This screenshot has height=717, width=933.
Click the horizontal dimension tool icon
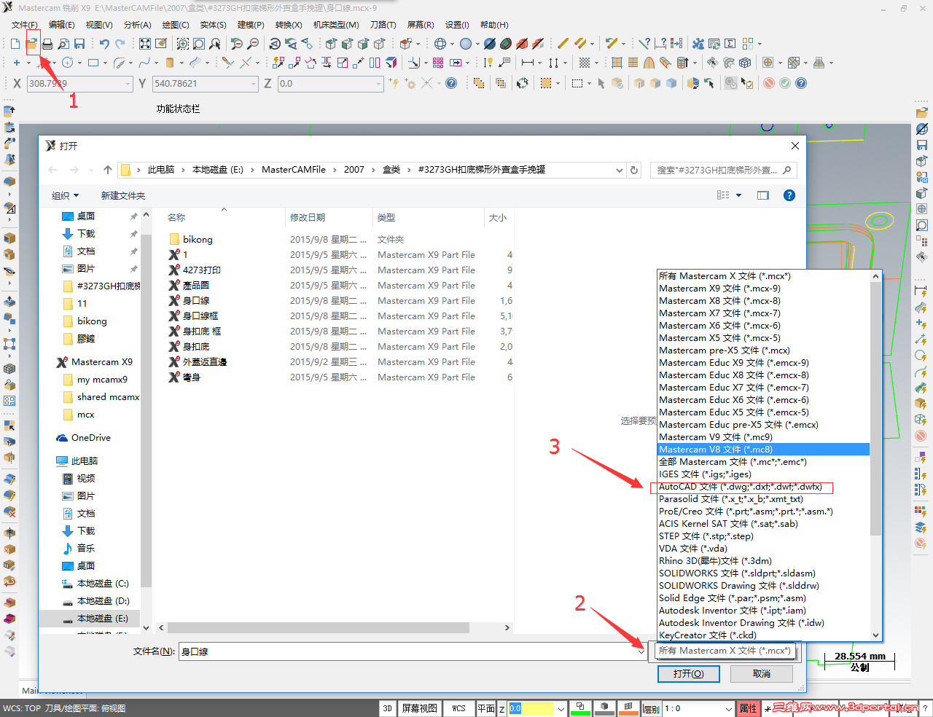(528, 63)
